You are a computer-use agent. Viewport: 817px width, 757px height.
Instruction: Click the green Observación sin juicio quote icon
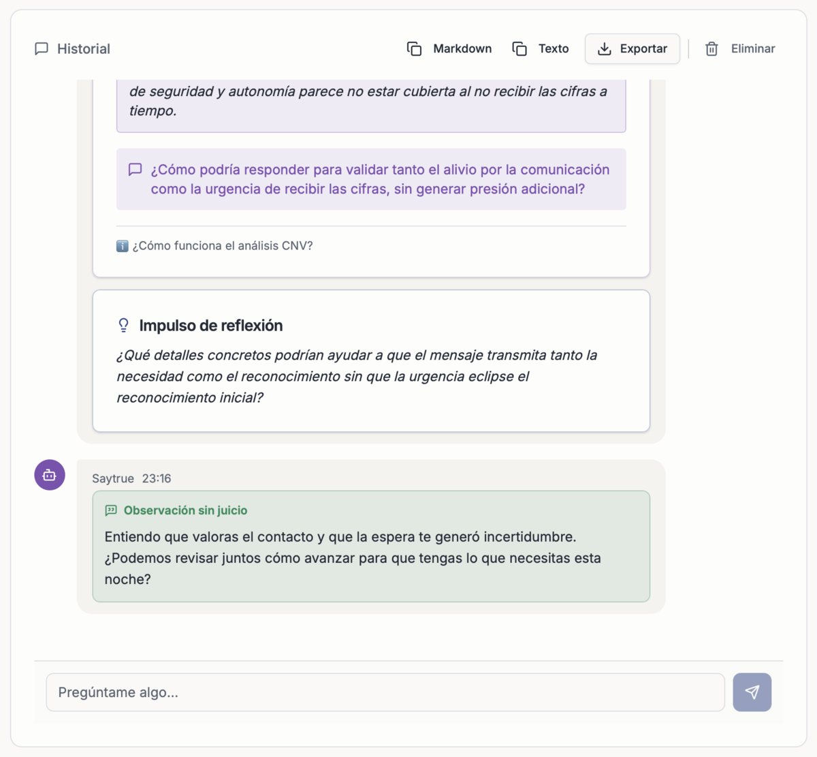111,510
